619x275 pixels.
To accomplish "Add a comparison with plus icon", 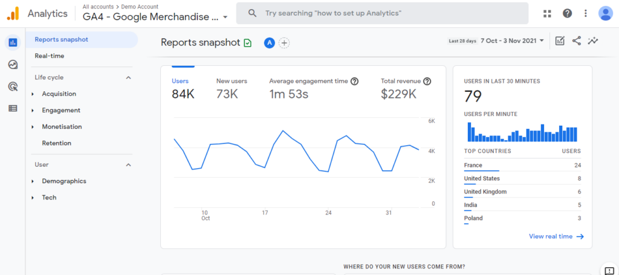I will [284, 43].
